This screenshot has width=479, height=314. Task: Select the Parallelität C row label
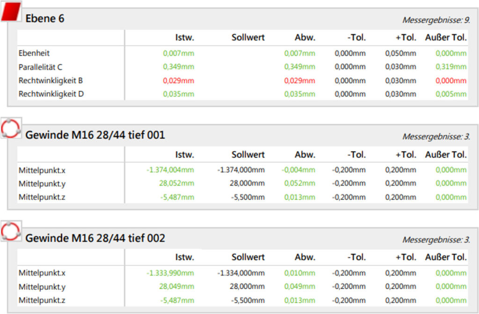40,67
